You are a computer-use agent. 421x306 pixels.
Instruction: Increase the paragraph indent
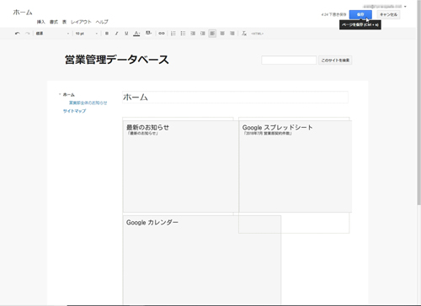[x=203, y=34]
